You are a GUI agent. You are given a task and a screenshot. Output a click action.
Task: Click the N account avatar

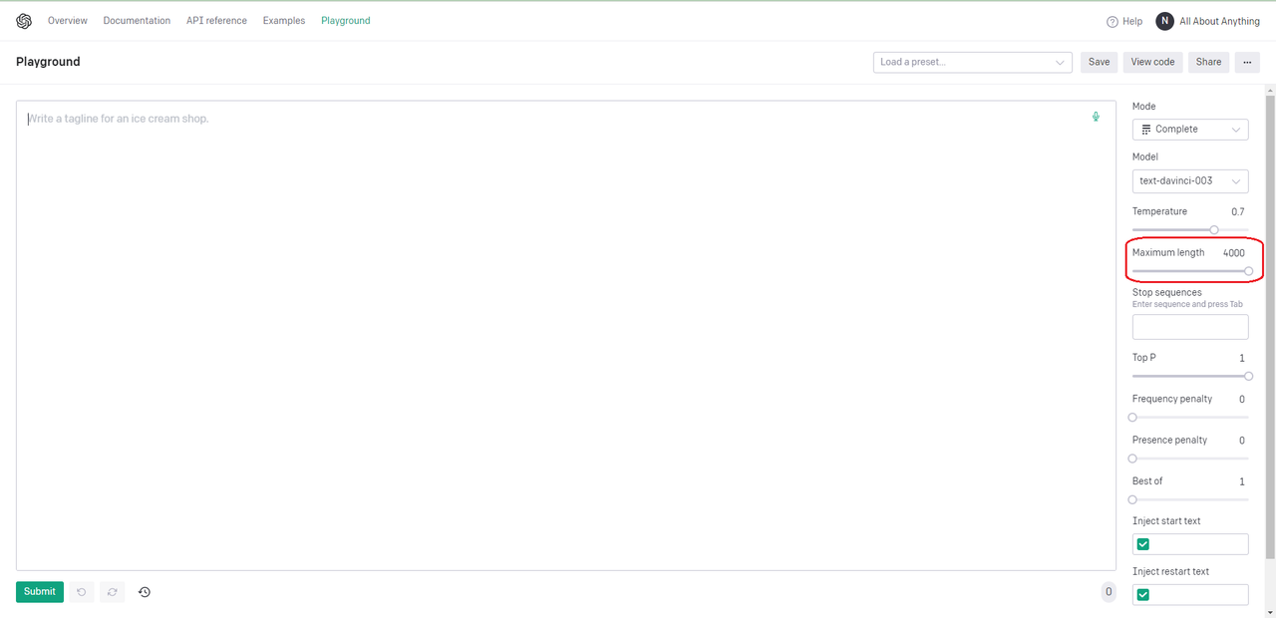coord(1164,21)
